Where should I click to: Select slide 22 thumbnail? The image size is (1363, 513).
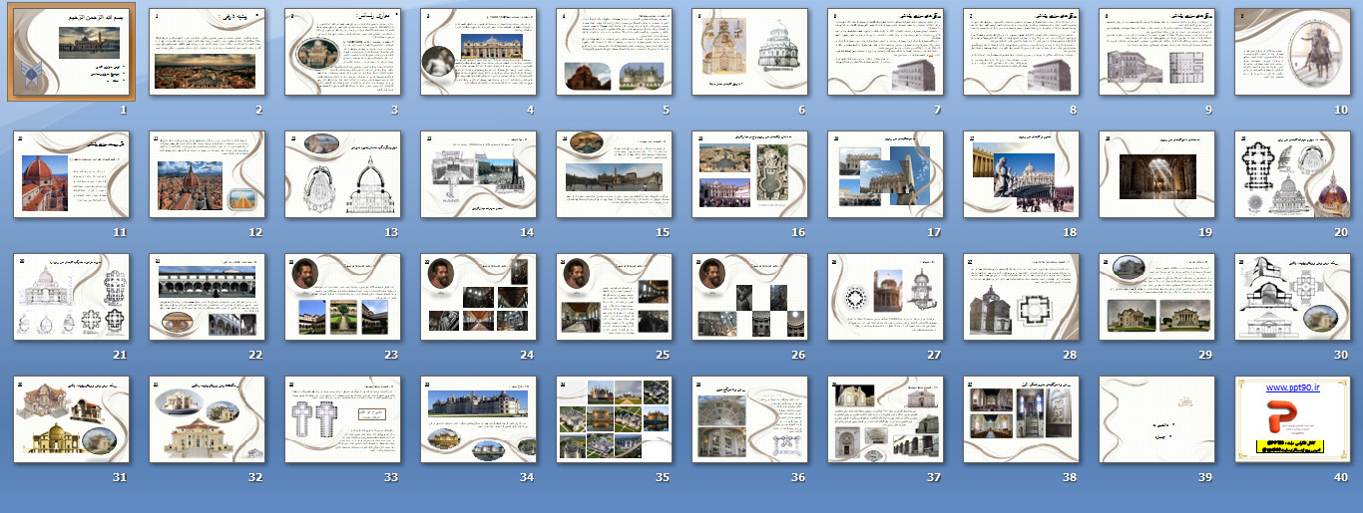pyautogui.click(x=207, y=297)
